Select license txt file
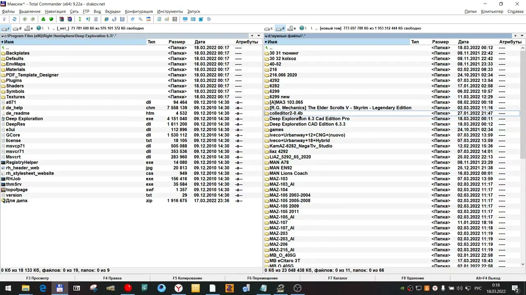The width and height of the screenshot is (526, 295). coord(13,141)
